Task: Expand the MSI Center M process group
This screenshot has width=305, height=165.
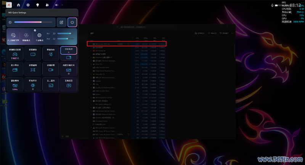Action: pos(91,51)
